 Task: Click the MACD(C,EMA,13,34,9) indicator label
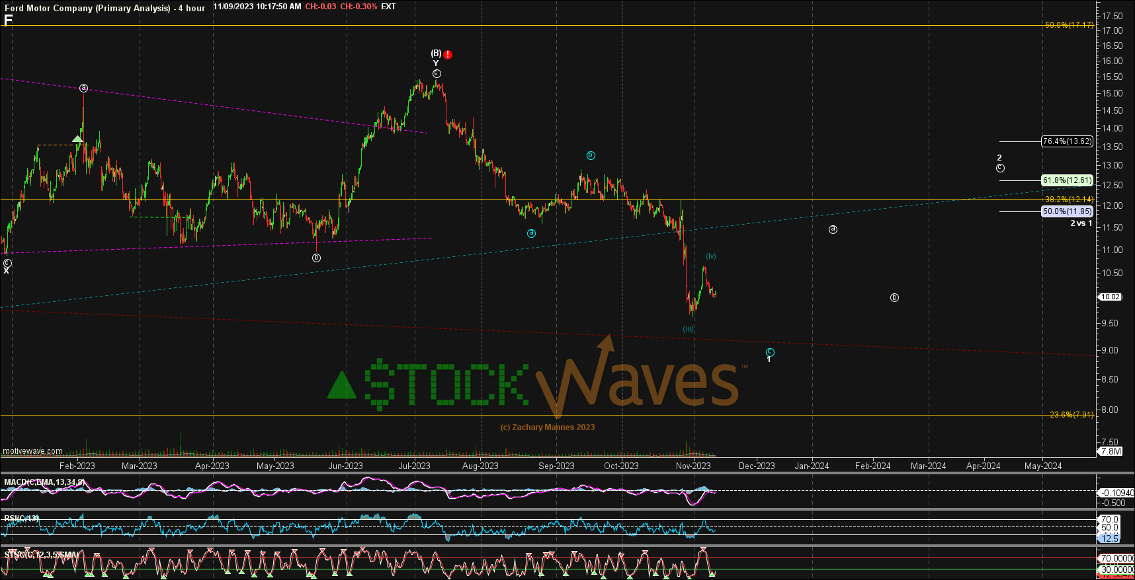[44, 482]
